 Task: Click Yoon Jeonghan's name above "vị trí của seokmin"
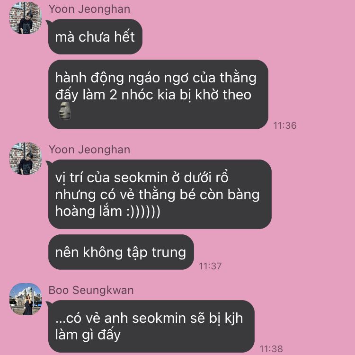coord(89,150)
